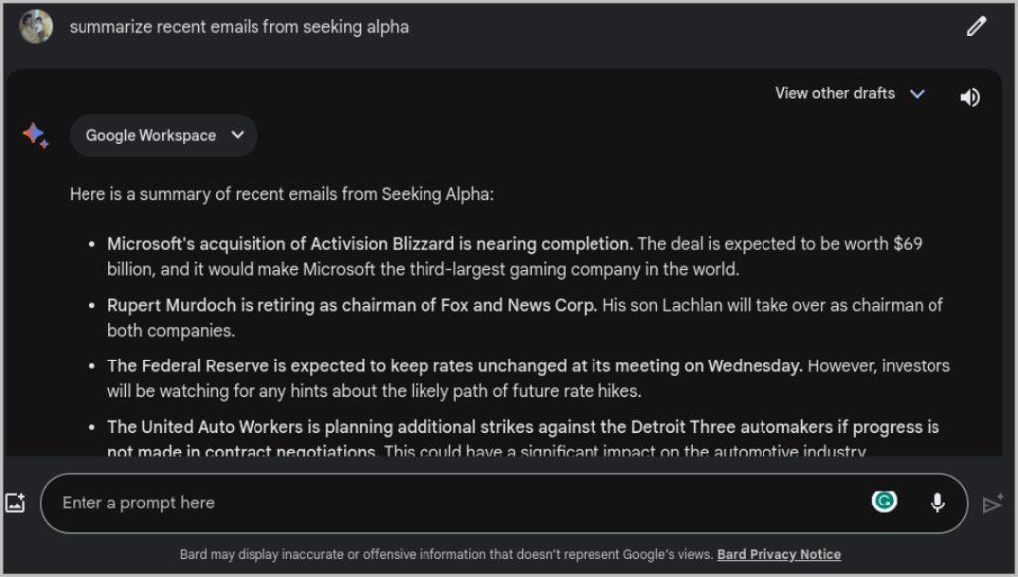Click the user profile avatar
The image size is (1018, 577).
tap(36, 27)
